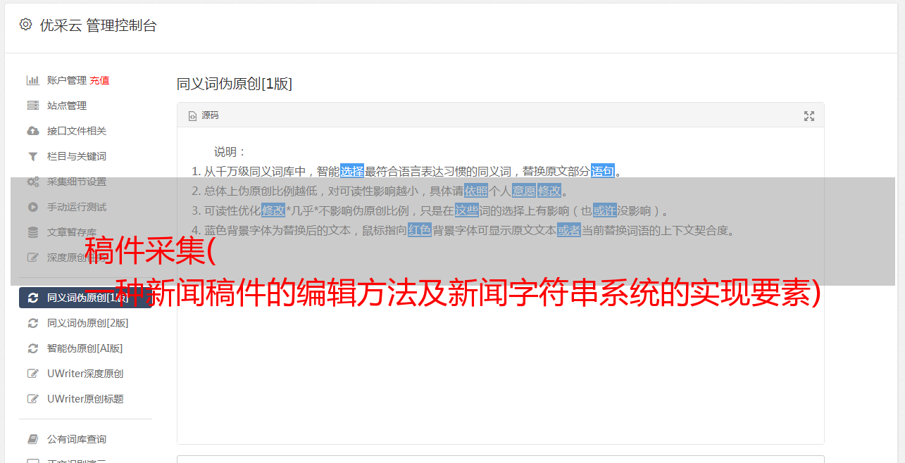Click the 栏目与关键词 filter icon
905x463 pixels.
tap(32, 156)
